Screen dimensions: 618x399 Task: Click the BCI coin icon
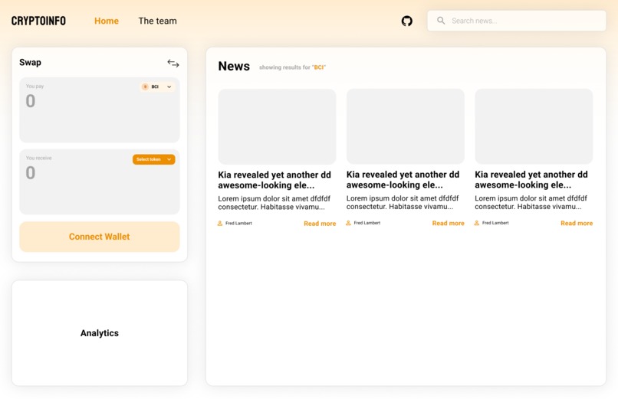145,87
